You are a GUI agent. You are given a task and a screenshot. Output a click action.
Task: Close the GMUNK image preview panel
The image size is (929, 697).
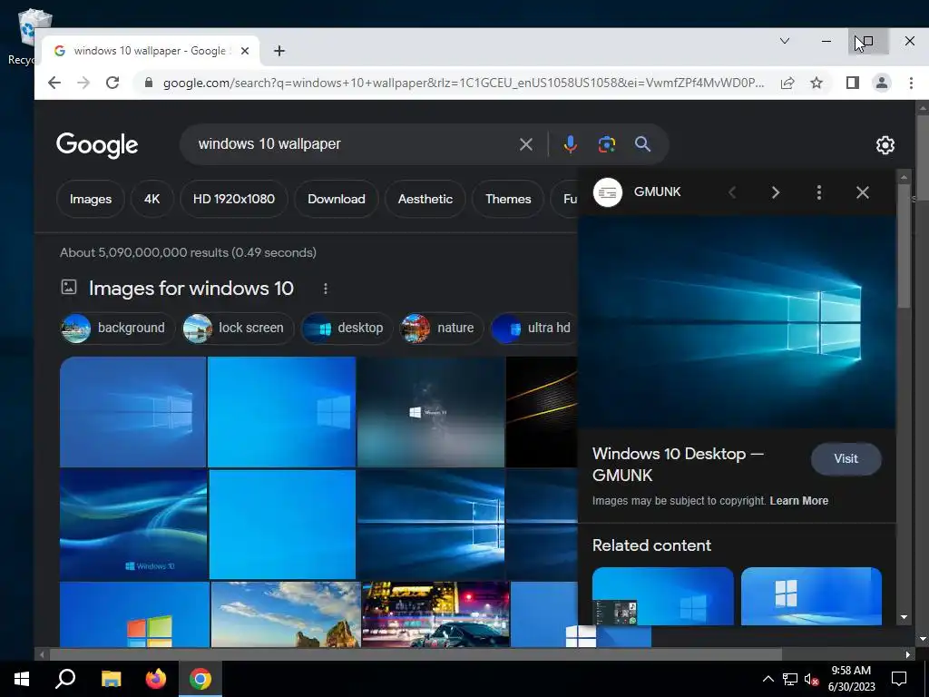(x=863, y=192)
